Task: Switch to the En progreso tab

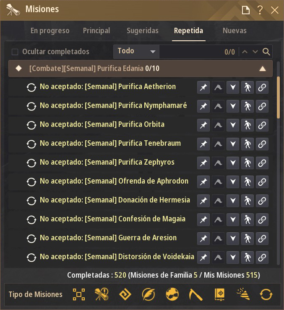Action: 50,31
